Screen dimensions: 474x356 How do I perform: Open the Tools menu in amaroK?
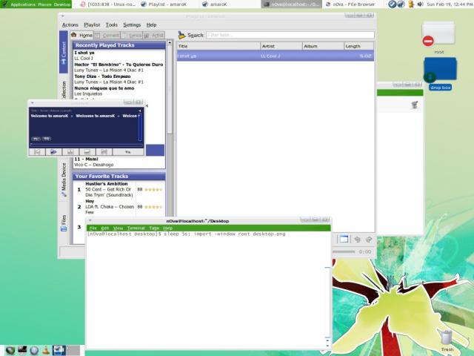point(112,24)
